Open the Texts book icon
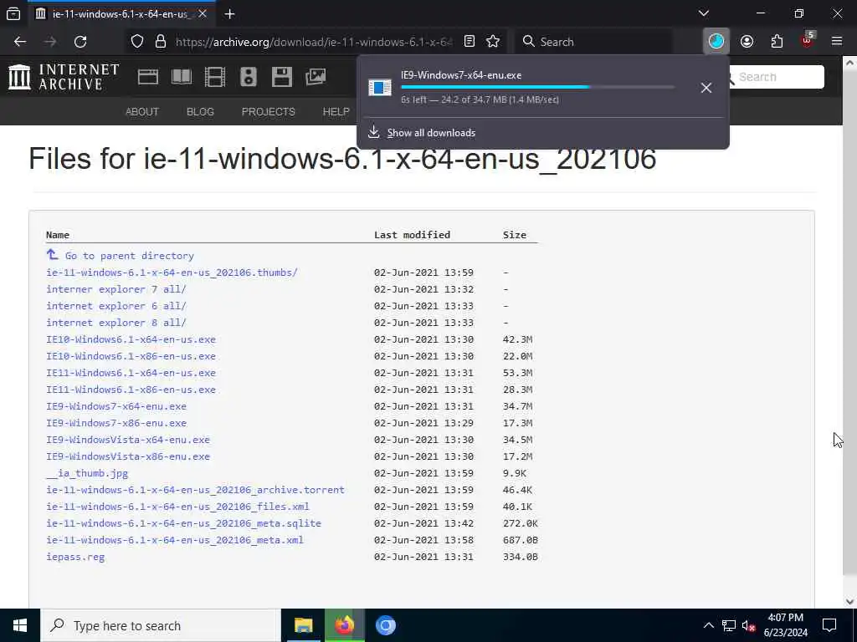Viewport: 857px width, 642px height. [x=182, y=77]
